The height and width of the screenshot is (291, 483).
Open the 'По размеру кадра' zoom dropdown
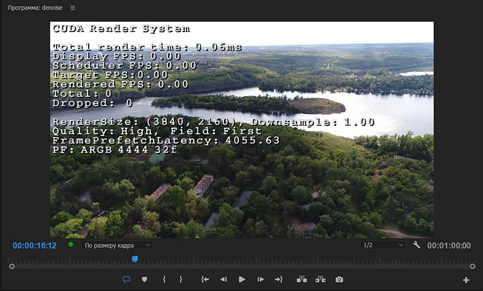117,246
